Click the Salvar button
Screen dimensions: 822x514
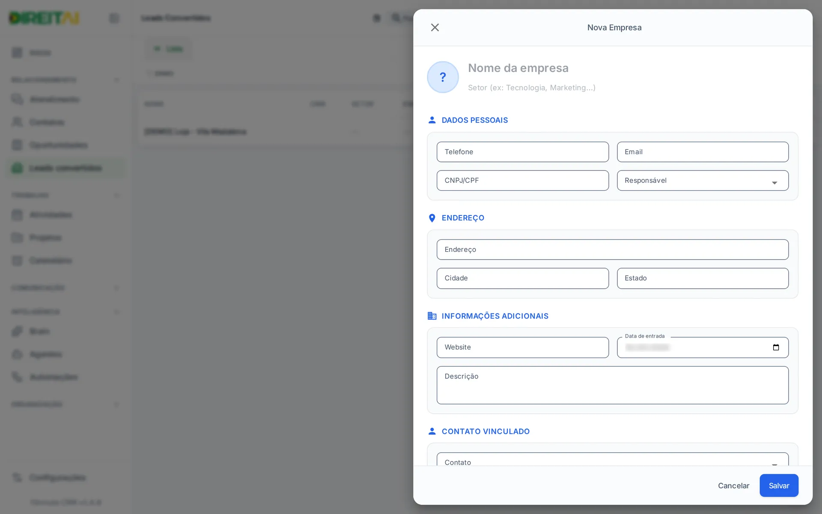pos(779,485)
